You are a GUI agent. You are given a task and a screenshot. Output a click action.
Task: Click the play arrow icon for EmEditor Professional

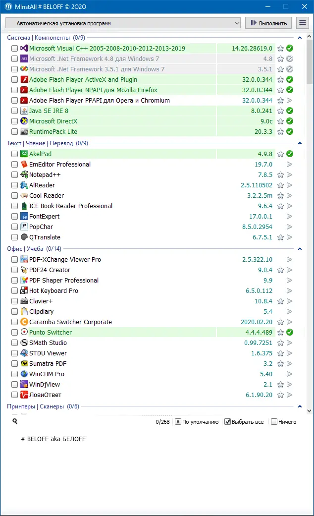[290, 165]
